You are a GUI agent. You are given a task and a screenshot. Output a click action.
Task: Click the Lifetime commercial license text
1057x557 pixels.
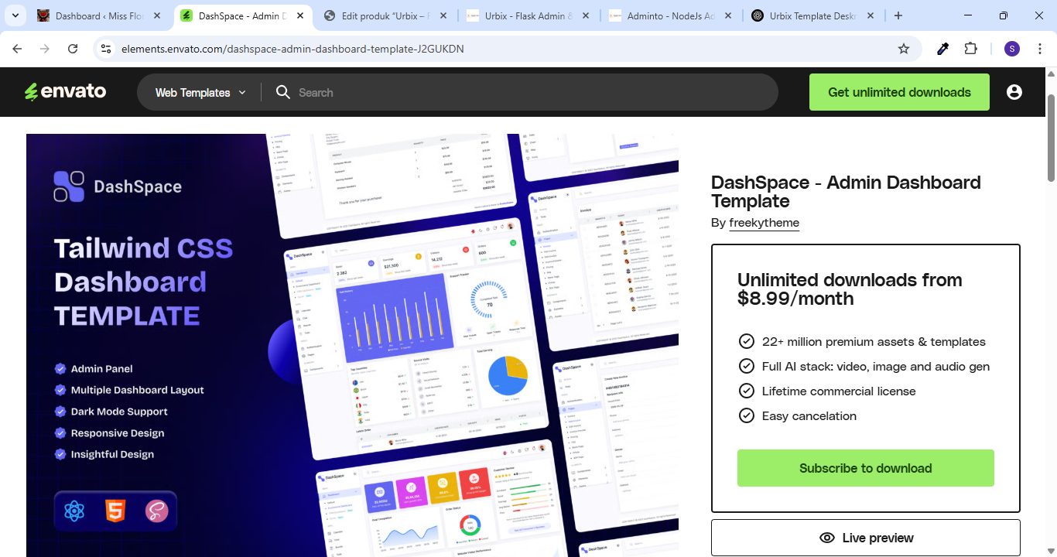[839, 391]
